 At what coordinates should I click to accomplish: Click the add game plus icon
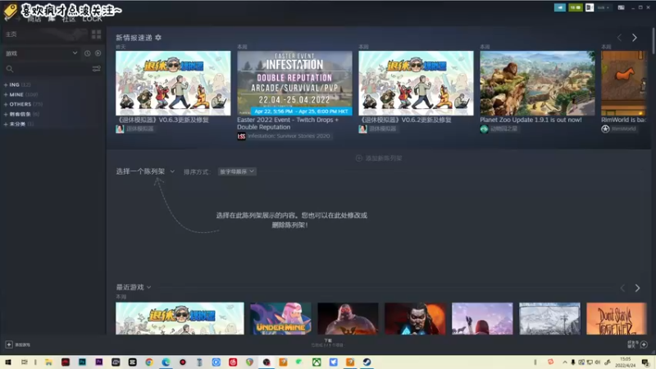click(x=9, y=344)
